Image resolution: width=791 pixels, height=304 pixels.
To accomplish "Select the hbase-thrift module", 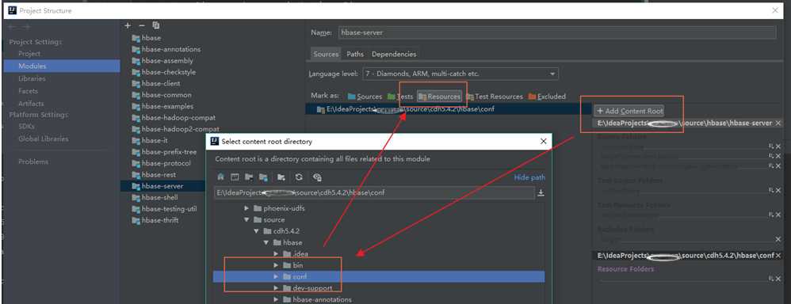I will (155, 220).
